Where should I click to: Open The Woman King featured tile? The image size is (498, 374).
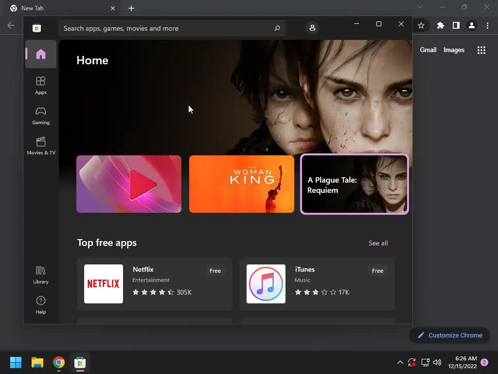click(242, 184)
